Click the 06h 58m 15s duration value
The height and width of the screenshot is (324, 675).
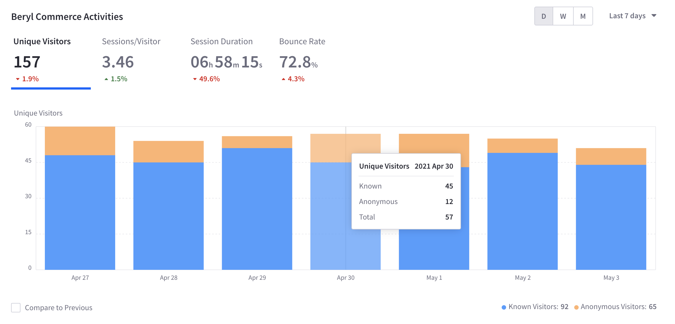226,62
